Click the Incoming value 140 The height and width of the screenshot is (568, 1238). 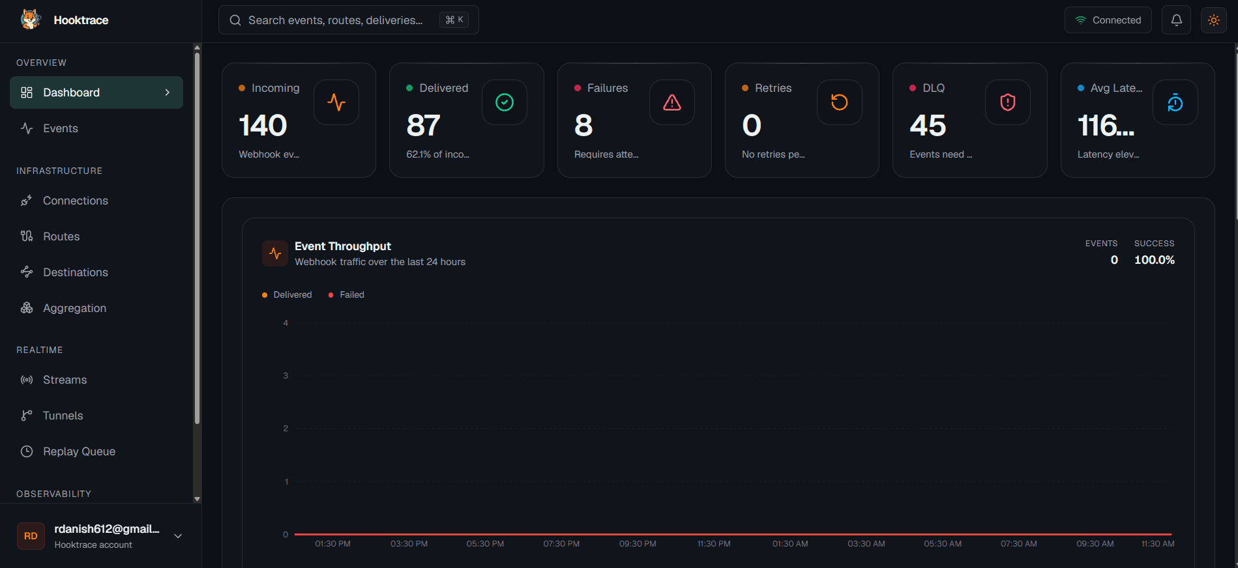click(263, 125)
